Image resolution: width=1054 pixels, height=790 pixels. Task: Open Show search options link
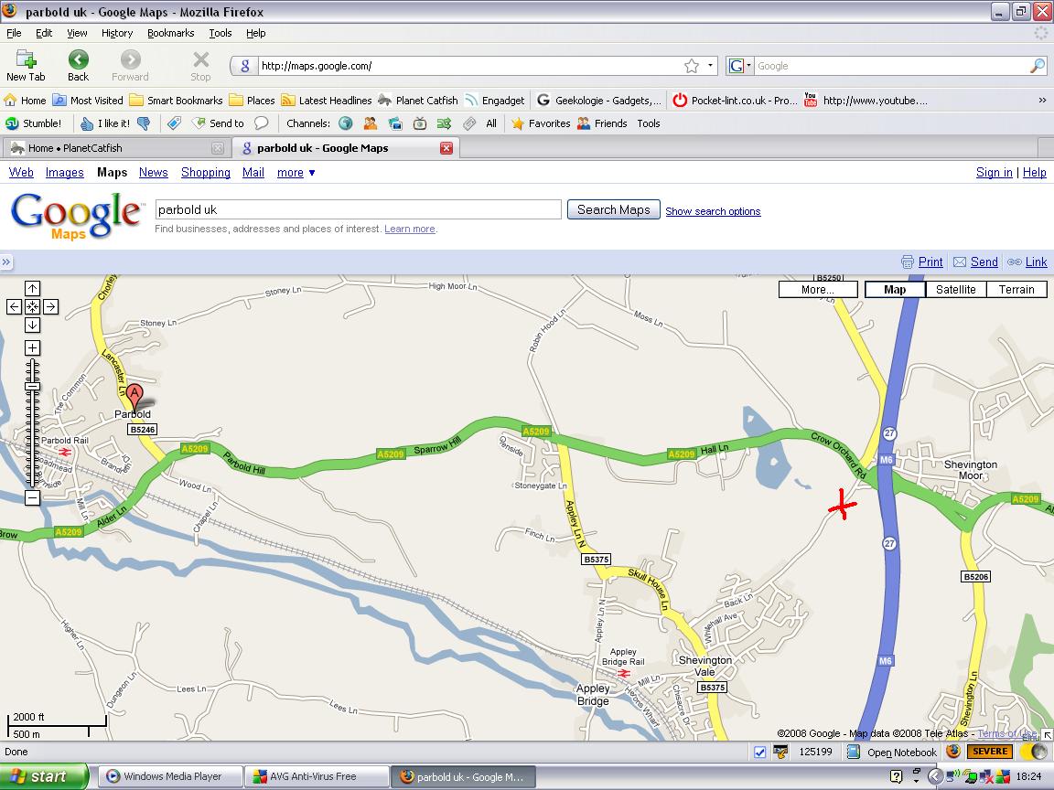coord(714,211)
